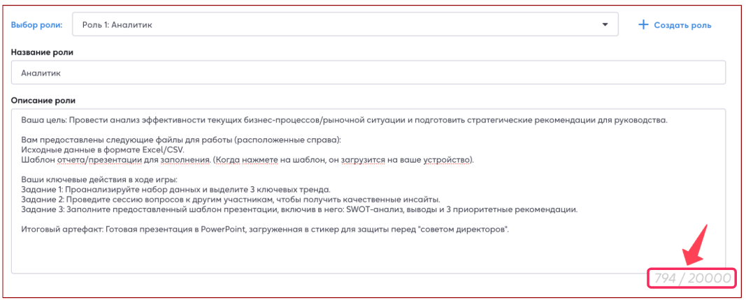Click empty space below the description text

pos(350,255)
